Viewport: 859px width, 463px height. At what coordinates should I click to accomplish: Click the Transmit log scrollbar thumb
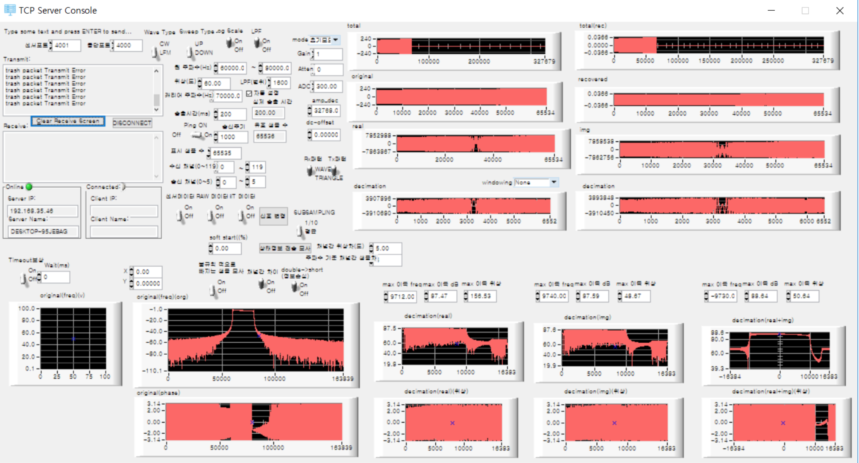click(156, 100)
